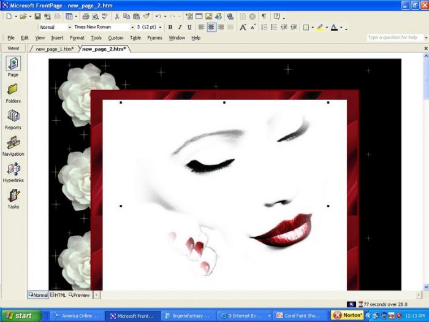Toggle Underline formatting

pyautogui.click(x=189, y=27)
